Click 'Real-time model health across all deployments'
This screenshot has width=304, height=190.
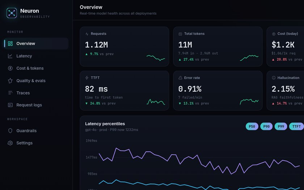tap(118, 13)
